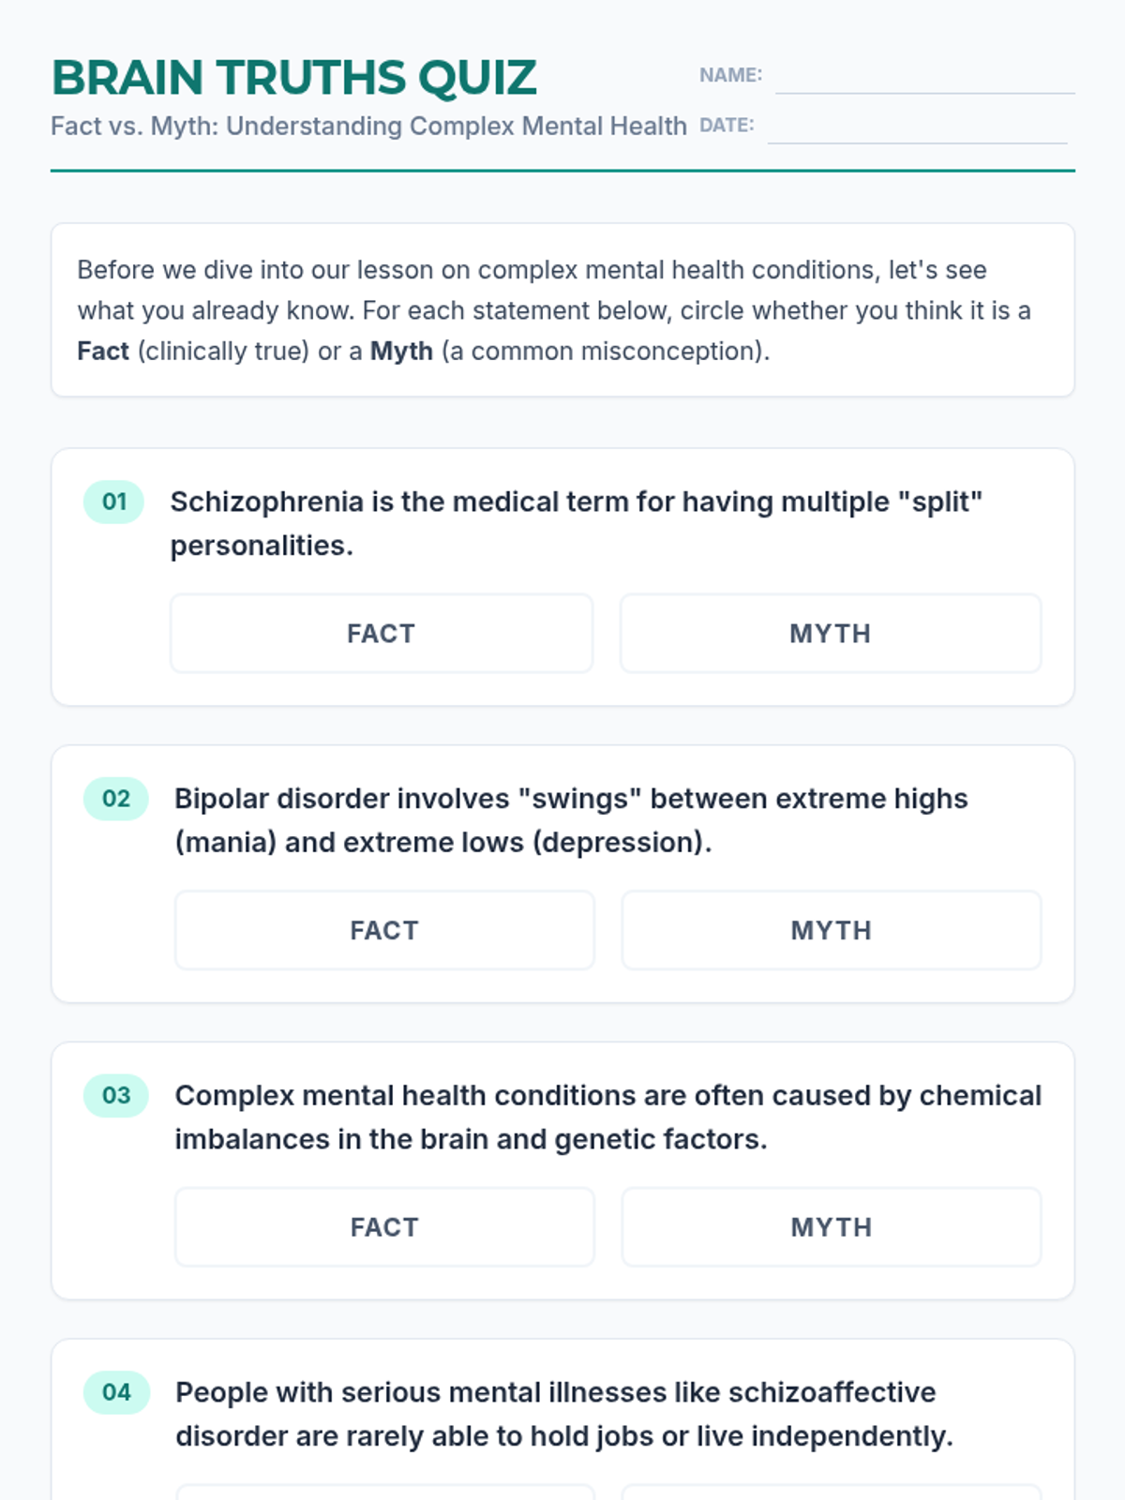Mark FACT for the chemical imbalances statement

coord(384,1227)
